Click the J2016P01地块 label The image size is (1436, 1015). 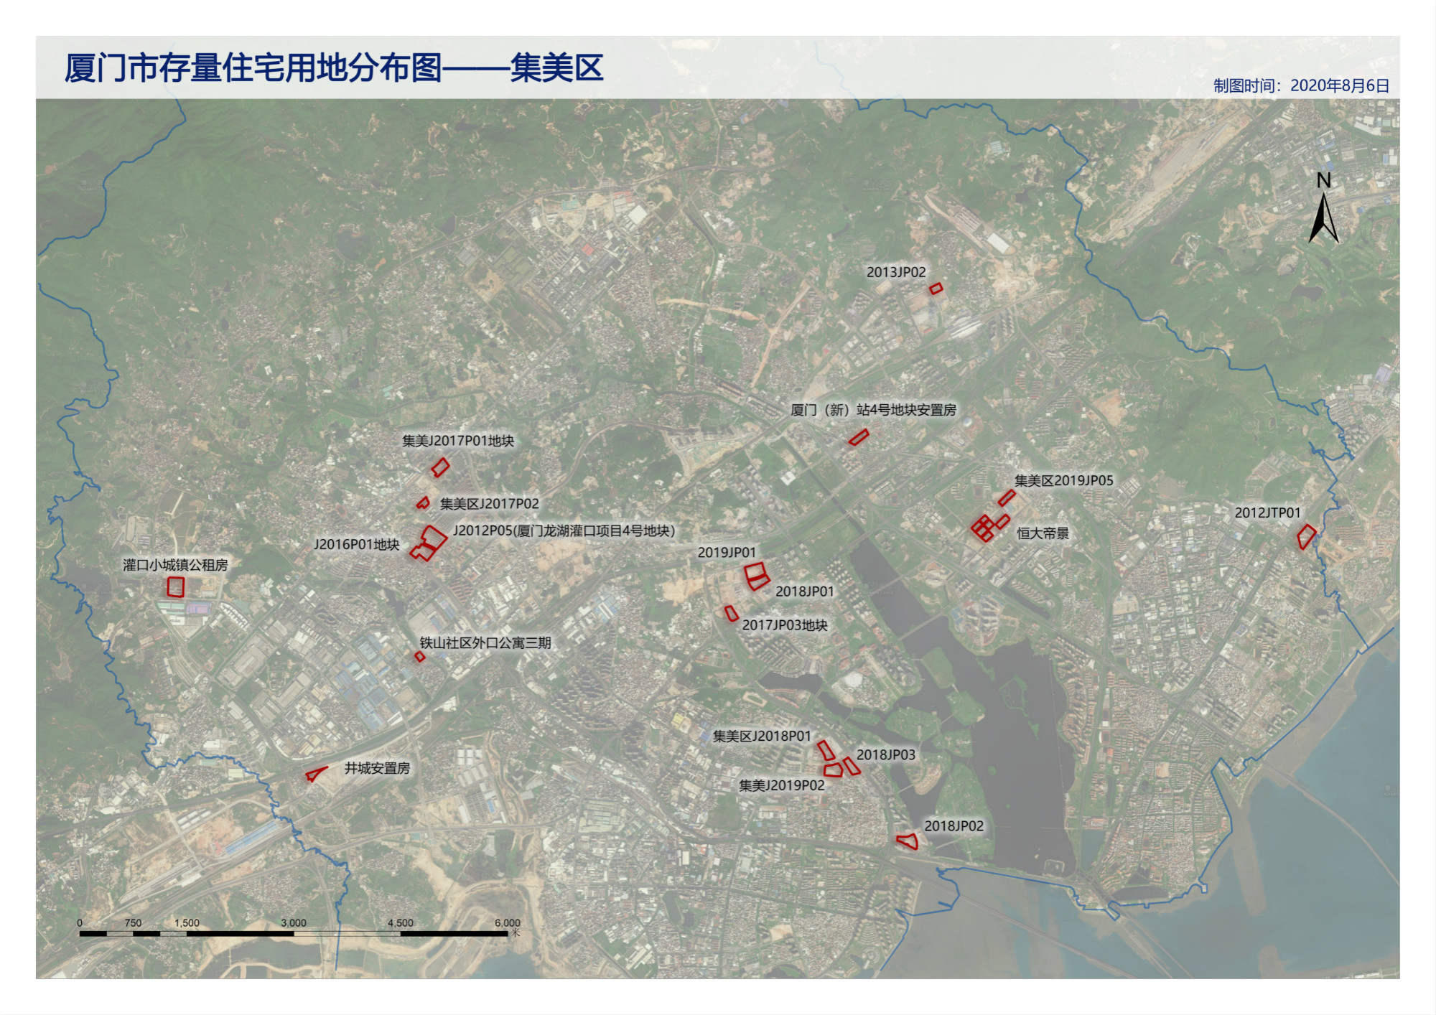tap(357, 545)
